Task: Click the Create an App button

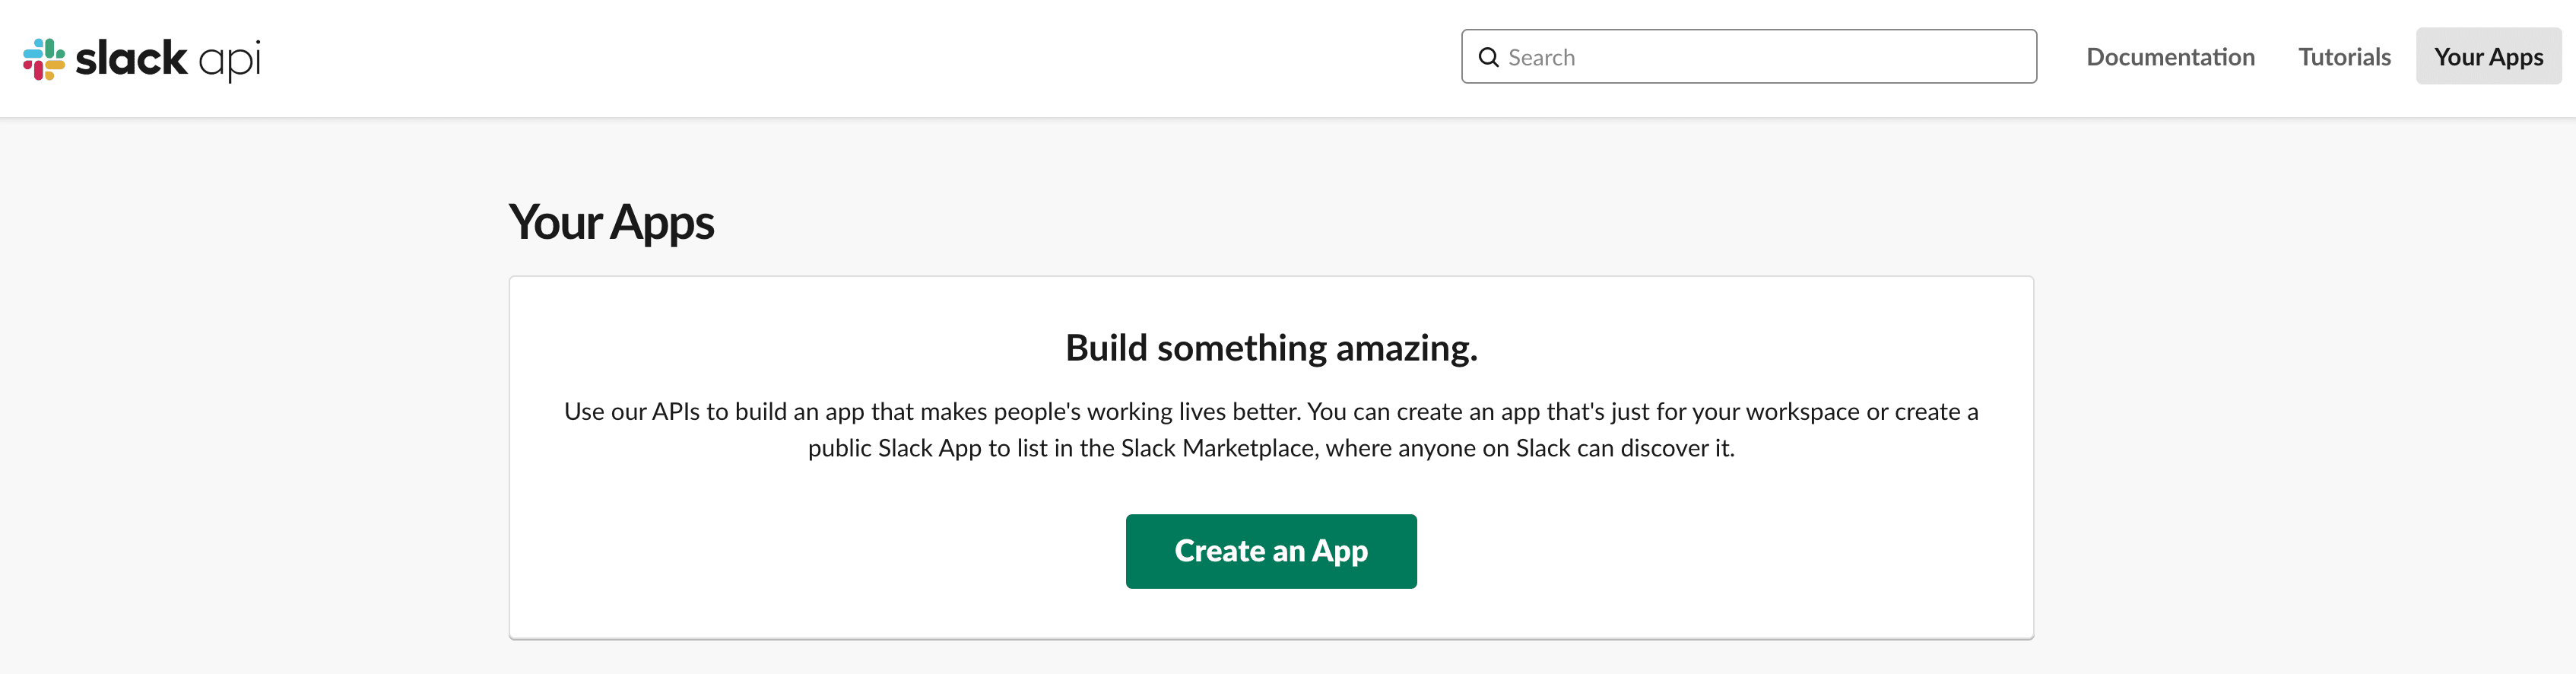Action: click(1271, 551)
